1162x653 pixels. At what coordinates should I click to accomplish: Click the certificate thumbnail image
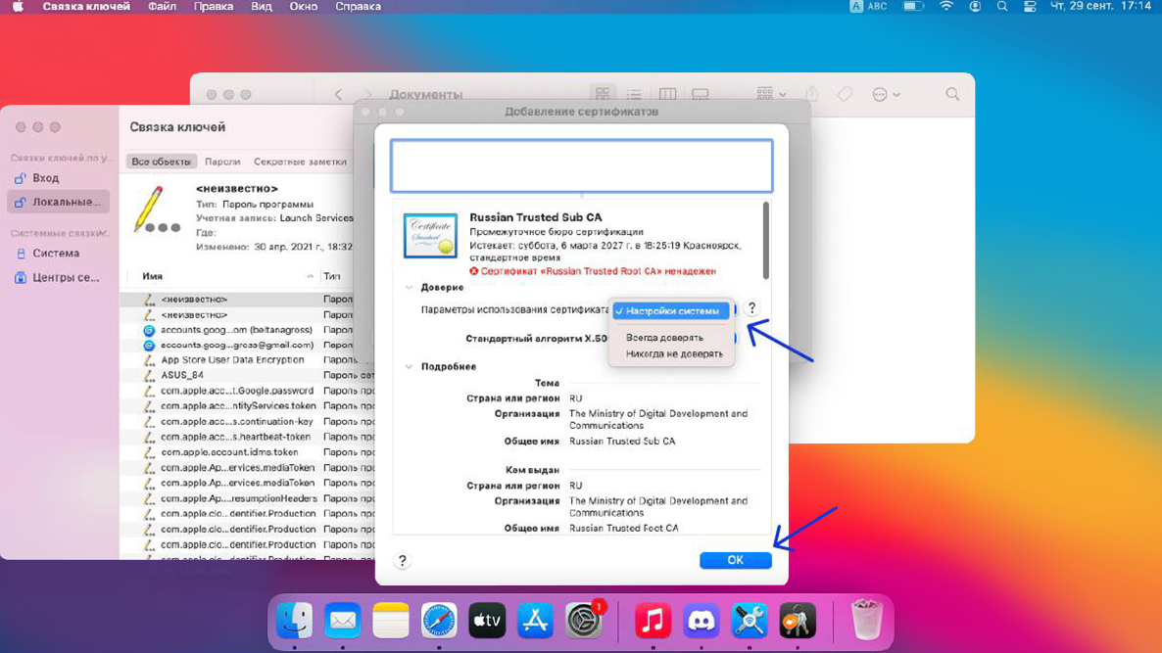[430, 235]
